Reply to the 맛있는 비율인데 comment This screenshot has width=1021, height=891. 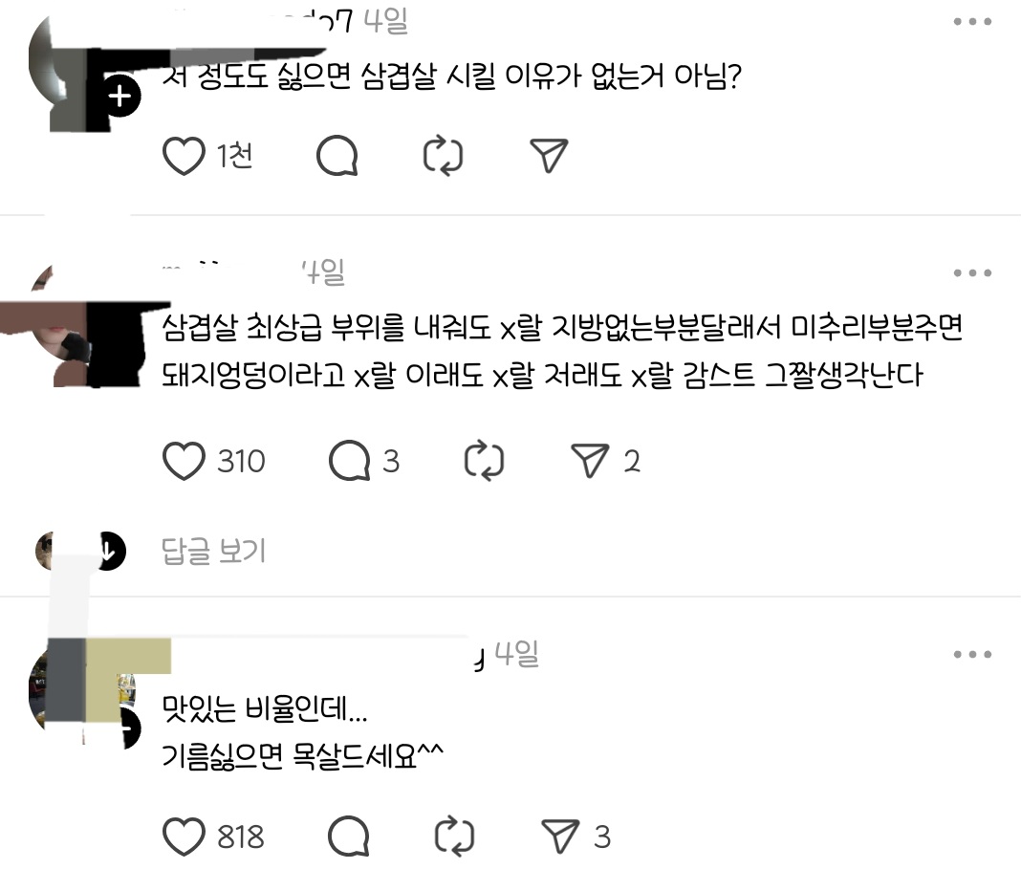[349, 837]
